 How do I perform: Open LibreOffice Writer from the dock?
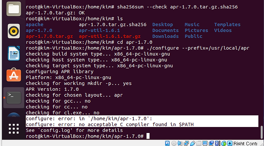pyautogui.click(x=14, y=53)
